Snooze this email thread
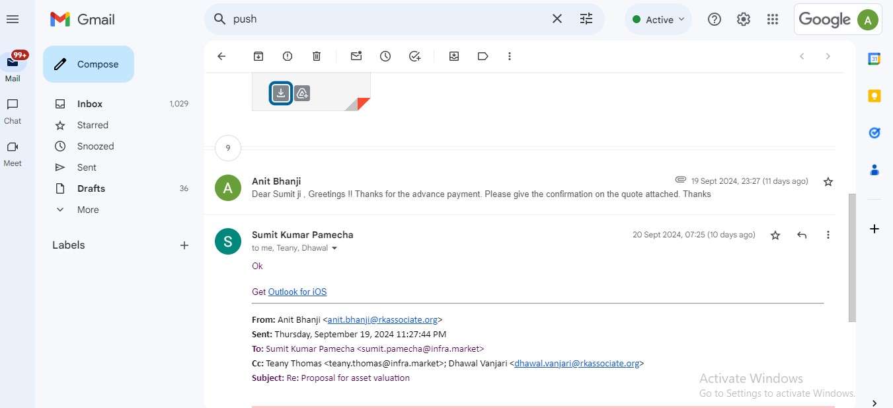Screen dimensions: 893x408 385,56
